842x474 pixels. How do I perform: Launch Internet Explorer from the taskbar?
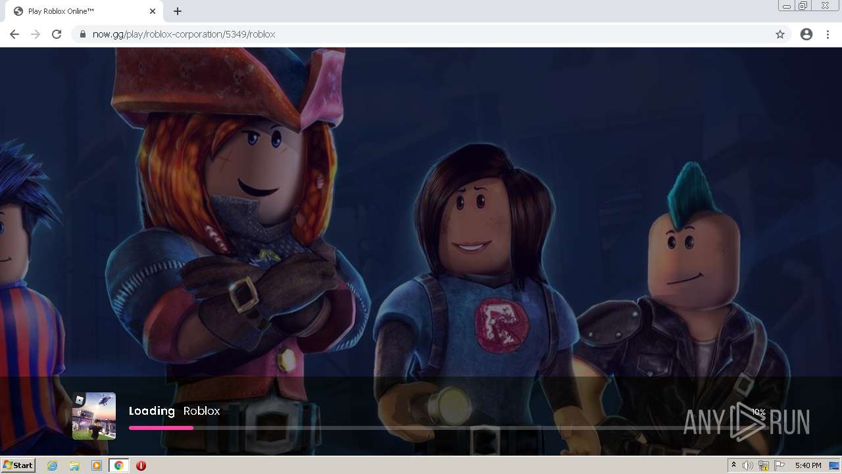point(53,465)
